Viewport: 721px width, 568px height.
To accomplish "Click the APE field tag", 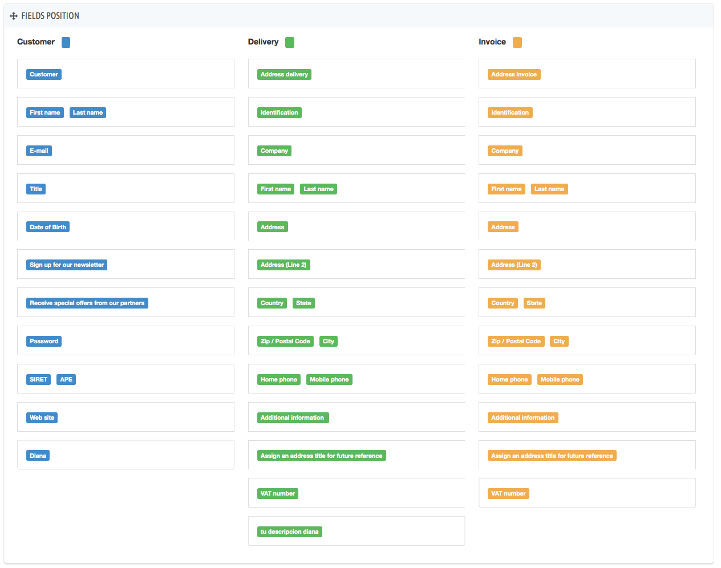I will pyautogui.click(x=66, y=380).
